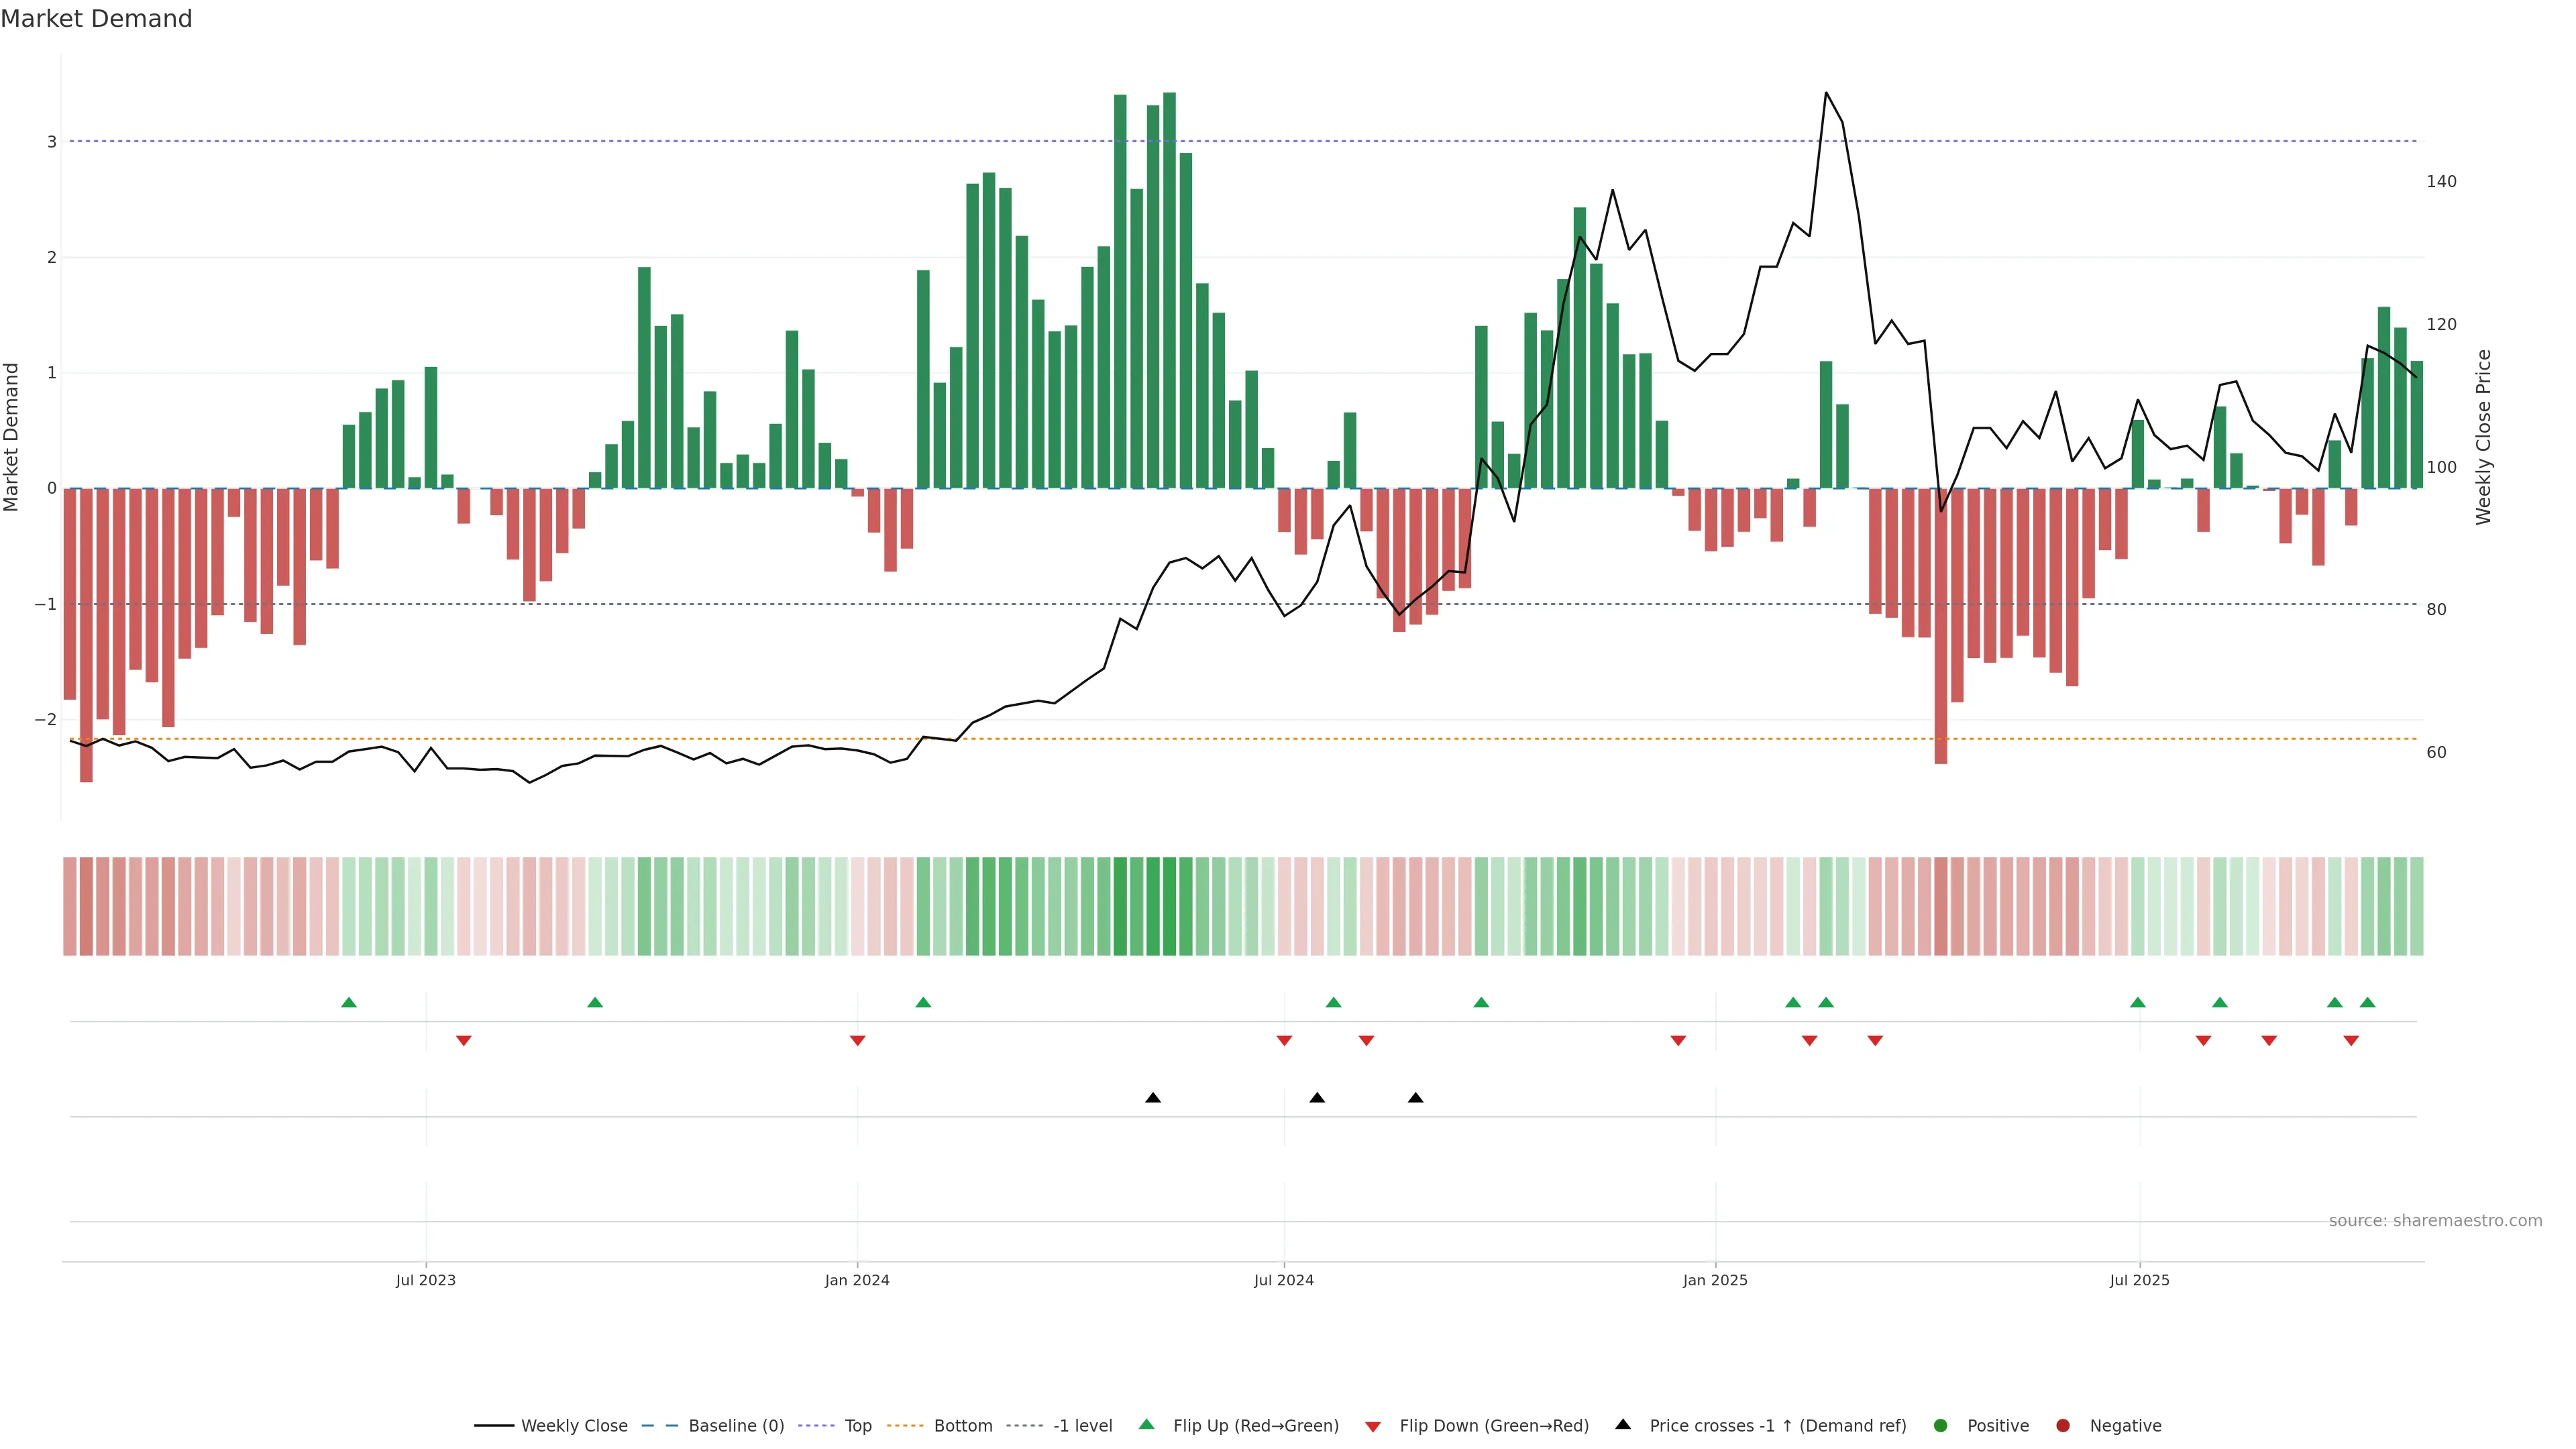Click first black price-cross triangle marker
The height and width of the screenshot is (1449, 2576).
[x=1153, y=1098]
